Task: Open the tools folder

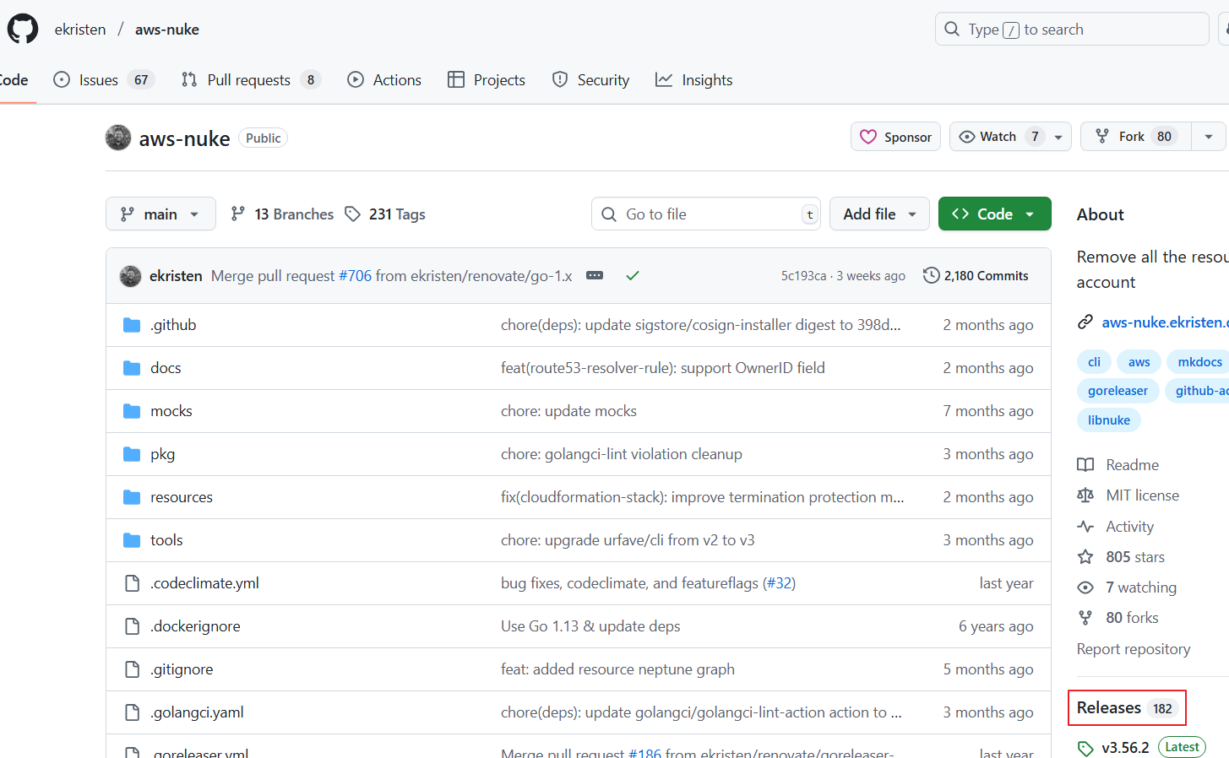Action: (166, 540)
